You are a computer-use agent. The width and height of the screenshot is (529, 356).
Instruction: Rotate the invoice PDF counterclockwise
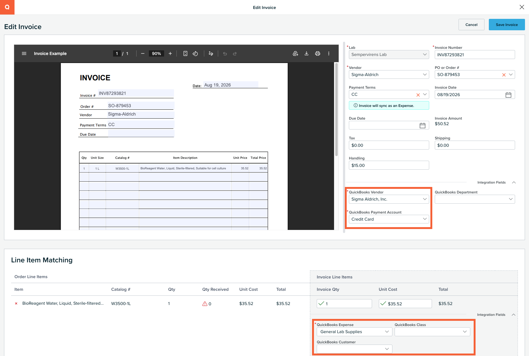point(195,53)
